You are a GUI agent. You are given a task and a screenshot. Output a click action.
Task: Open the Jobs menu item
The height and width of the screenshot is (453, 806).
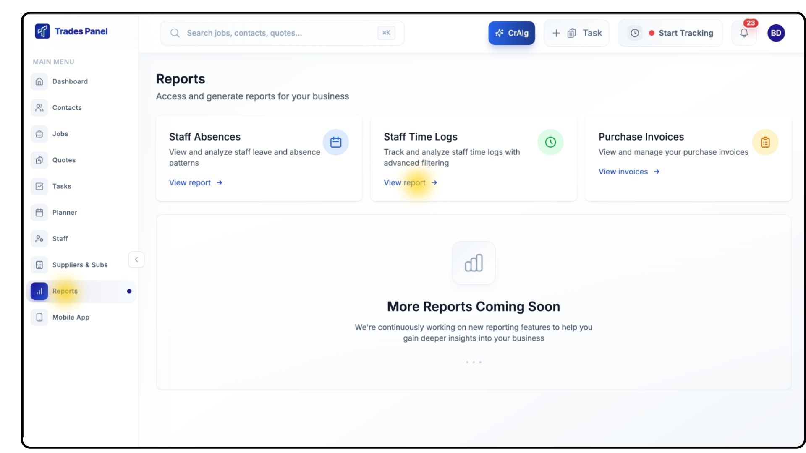pos(60,134)
